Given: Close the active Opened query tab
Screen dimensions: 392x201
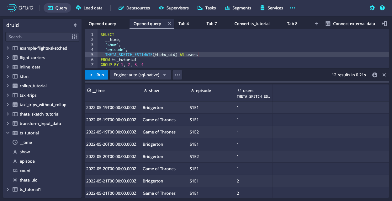Looking at the screenshot, I should pos(170,24).
